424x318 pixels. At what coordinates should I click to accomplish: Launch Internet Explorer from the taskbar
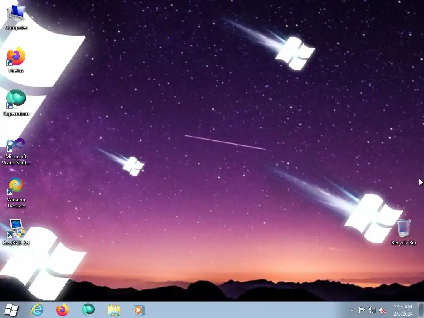click(x=37, y=310)
